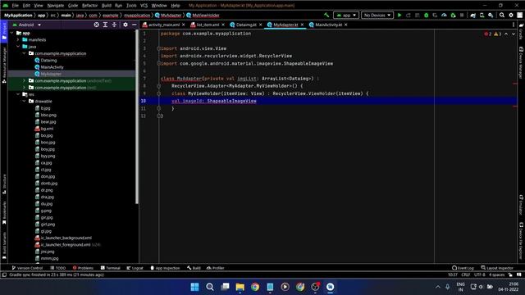This screenshot has height=295, width=525.
Task: Expand com.example.myapplication (androidTest) package
Action: 24,80
